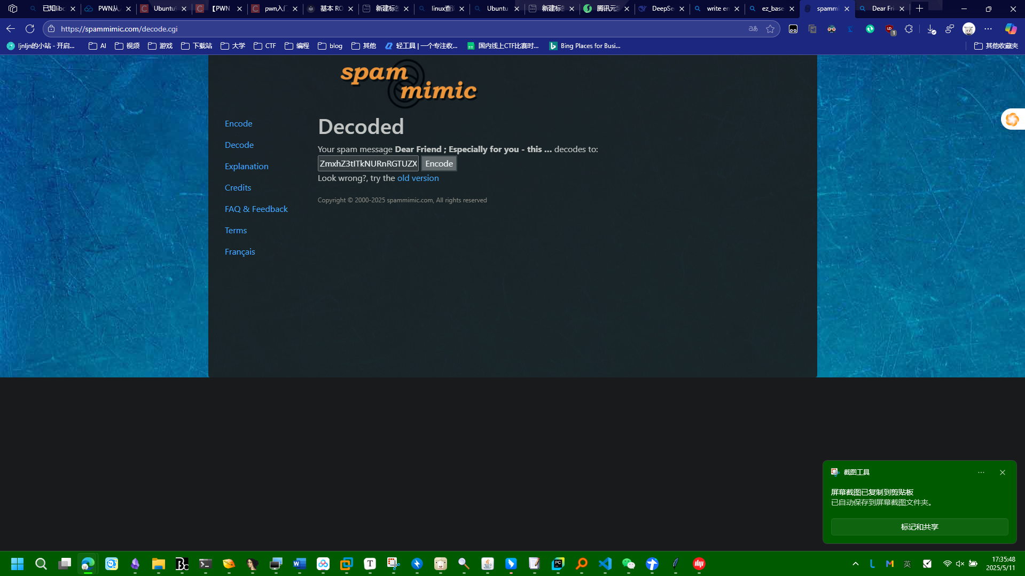Open the browser Settings and more menu
Image resolution: width=1025 pixels, height=576 pixels.
[988, 29]
